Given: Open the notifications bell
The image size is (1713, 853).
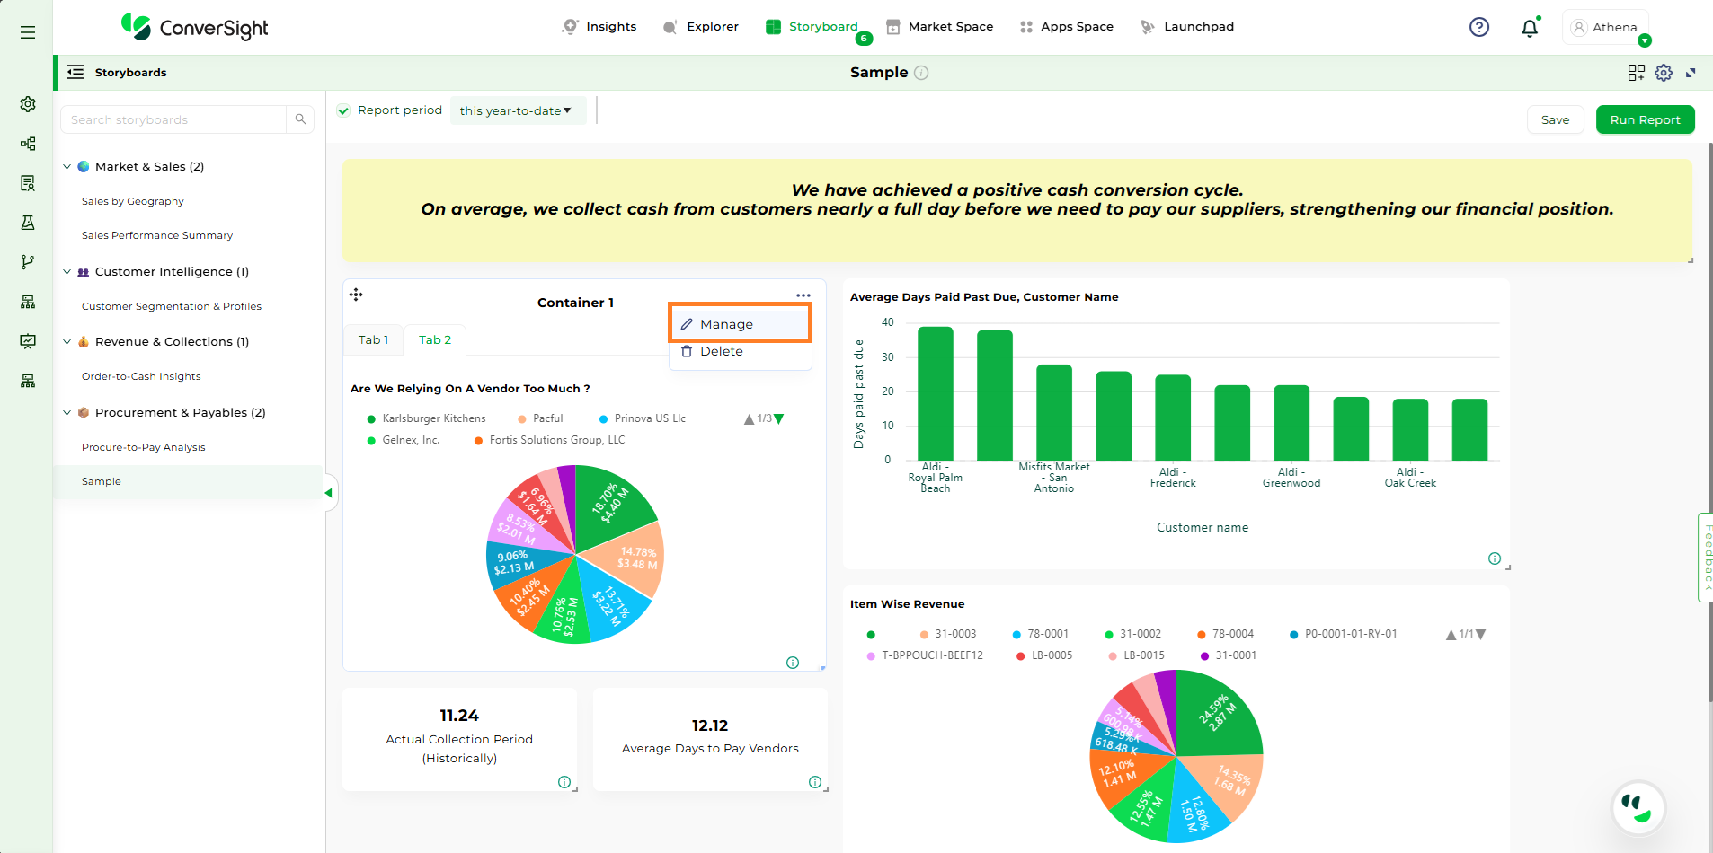Looking at the screenshot, I should pos(1529,28).
